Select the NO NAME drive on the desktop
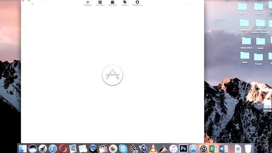272x153 pixels. point(267,105)
